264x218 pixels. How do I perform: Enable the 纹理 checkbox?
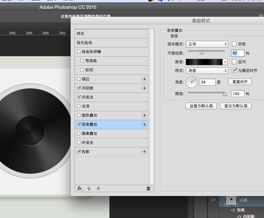[82, 70]
